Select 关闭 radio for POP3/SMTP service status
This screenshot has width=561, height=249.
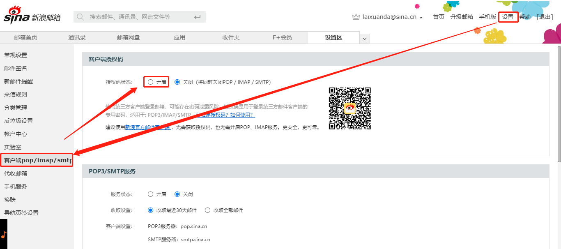[x=177, y=194]
